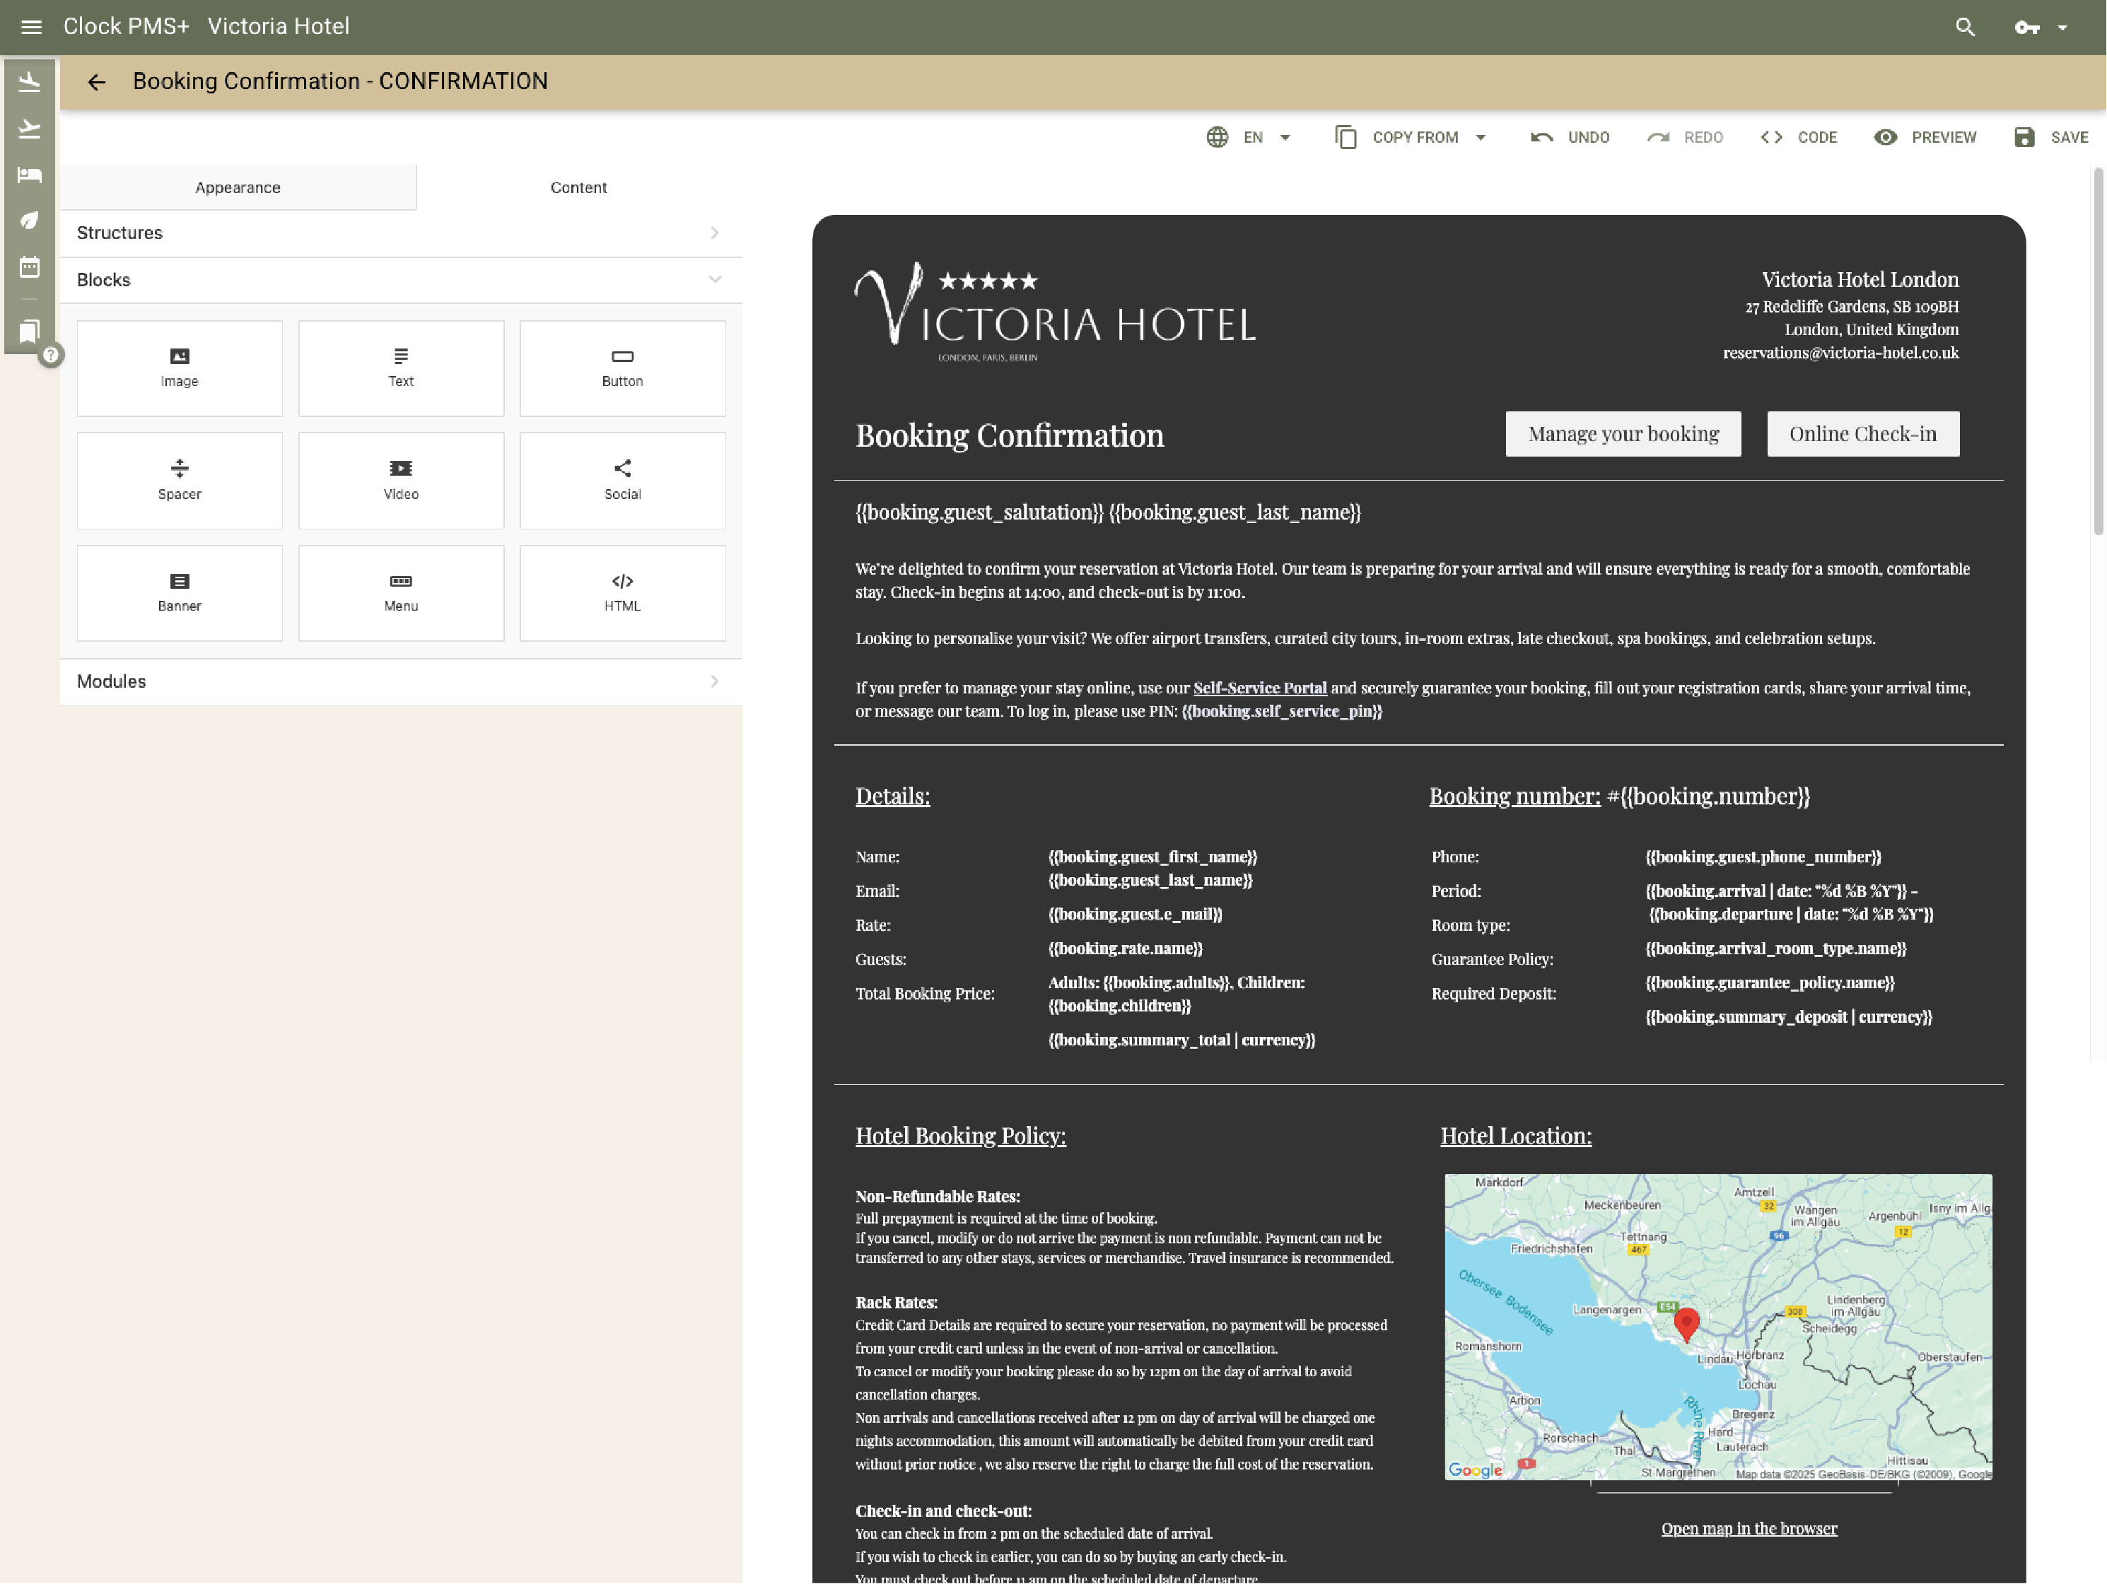Open the hamburger navigation menu

(x=30, y=27)
